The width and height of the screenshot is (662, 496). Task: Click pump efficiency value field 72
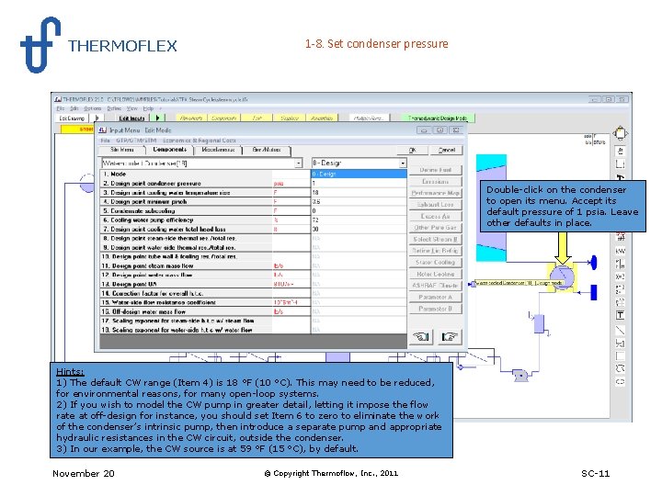point(359,220)
